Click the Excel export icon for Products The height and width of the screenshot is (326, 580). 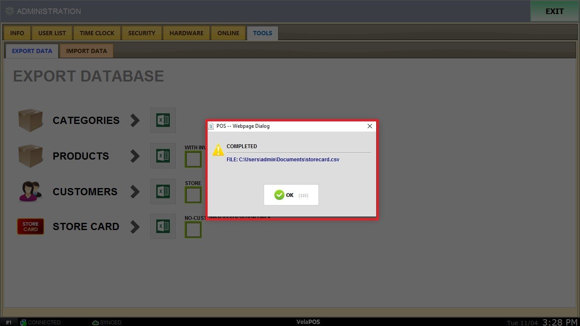[x=163, y=156]
